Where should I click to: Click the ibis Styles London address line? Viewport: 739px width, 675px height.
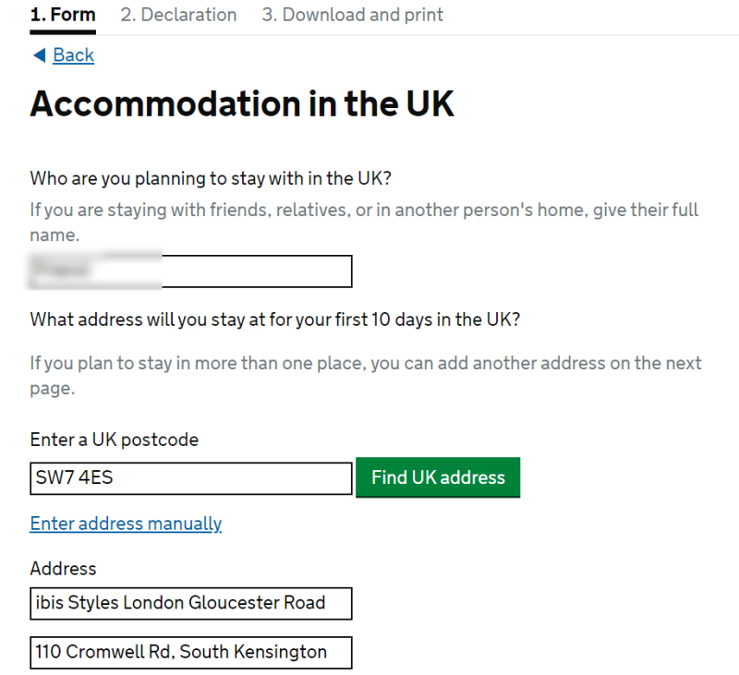coord(190,603)
